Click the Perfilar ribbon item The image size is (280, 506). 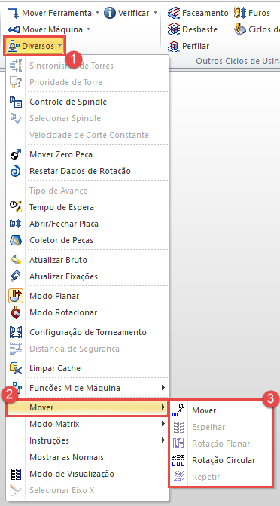(188, 46)
